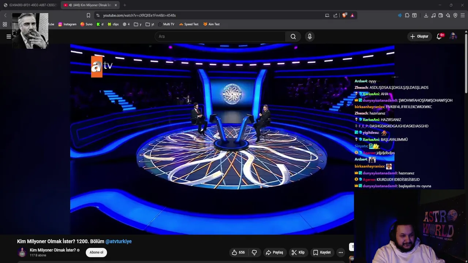Bookmark this page with the bookmark icon
This screenshot has height=263, width=468.
coord(88,15)
